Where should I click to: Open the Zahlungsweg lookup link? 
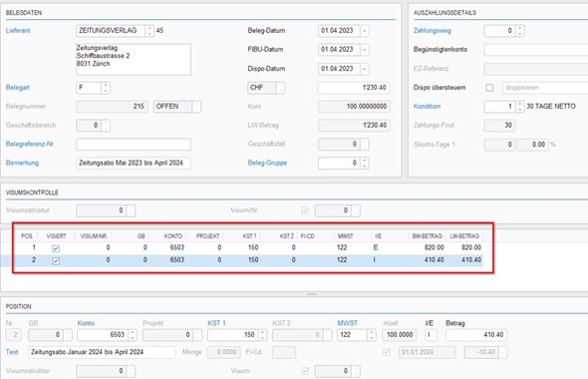(x=432, y=31)
